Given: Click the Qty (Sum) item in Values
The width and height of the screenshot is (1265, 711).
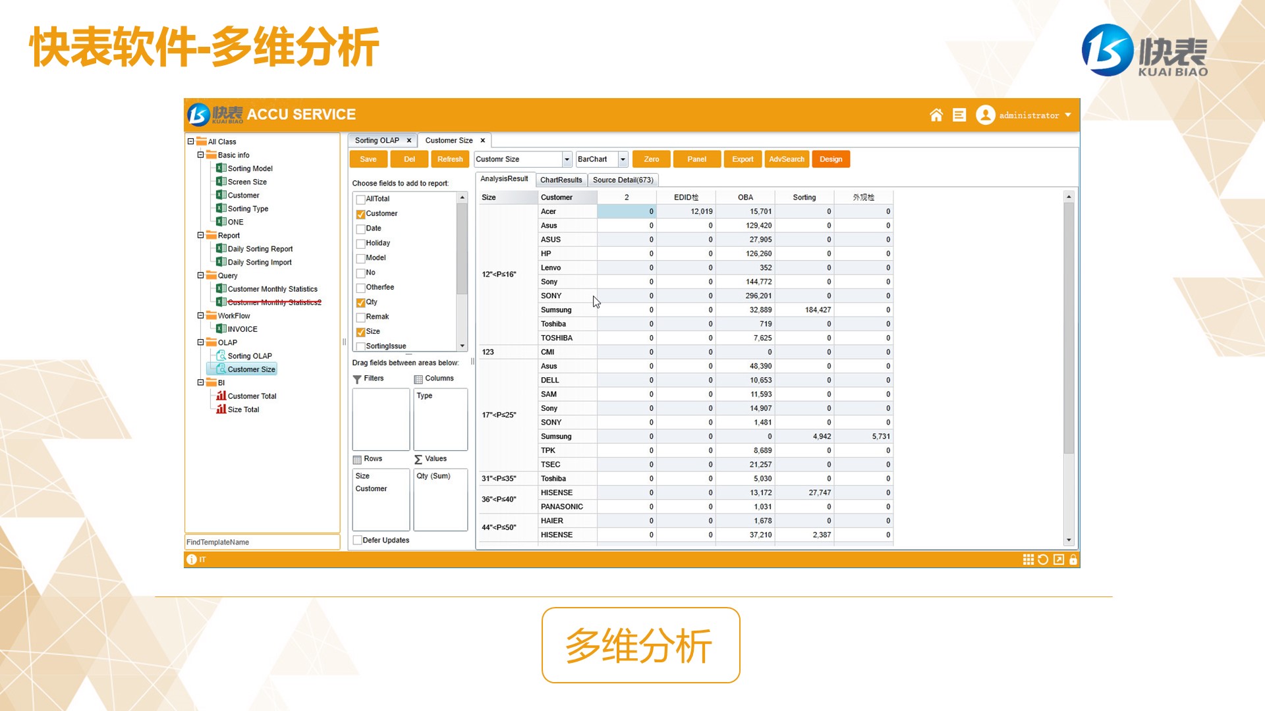Looking at the screenshot, I should point(434,476).
